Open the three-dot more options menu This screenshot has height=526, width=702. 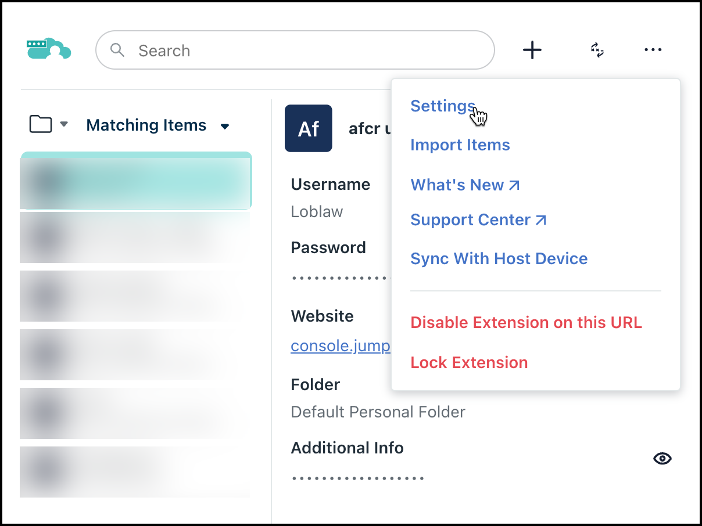(653, 50)
